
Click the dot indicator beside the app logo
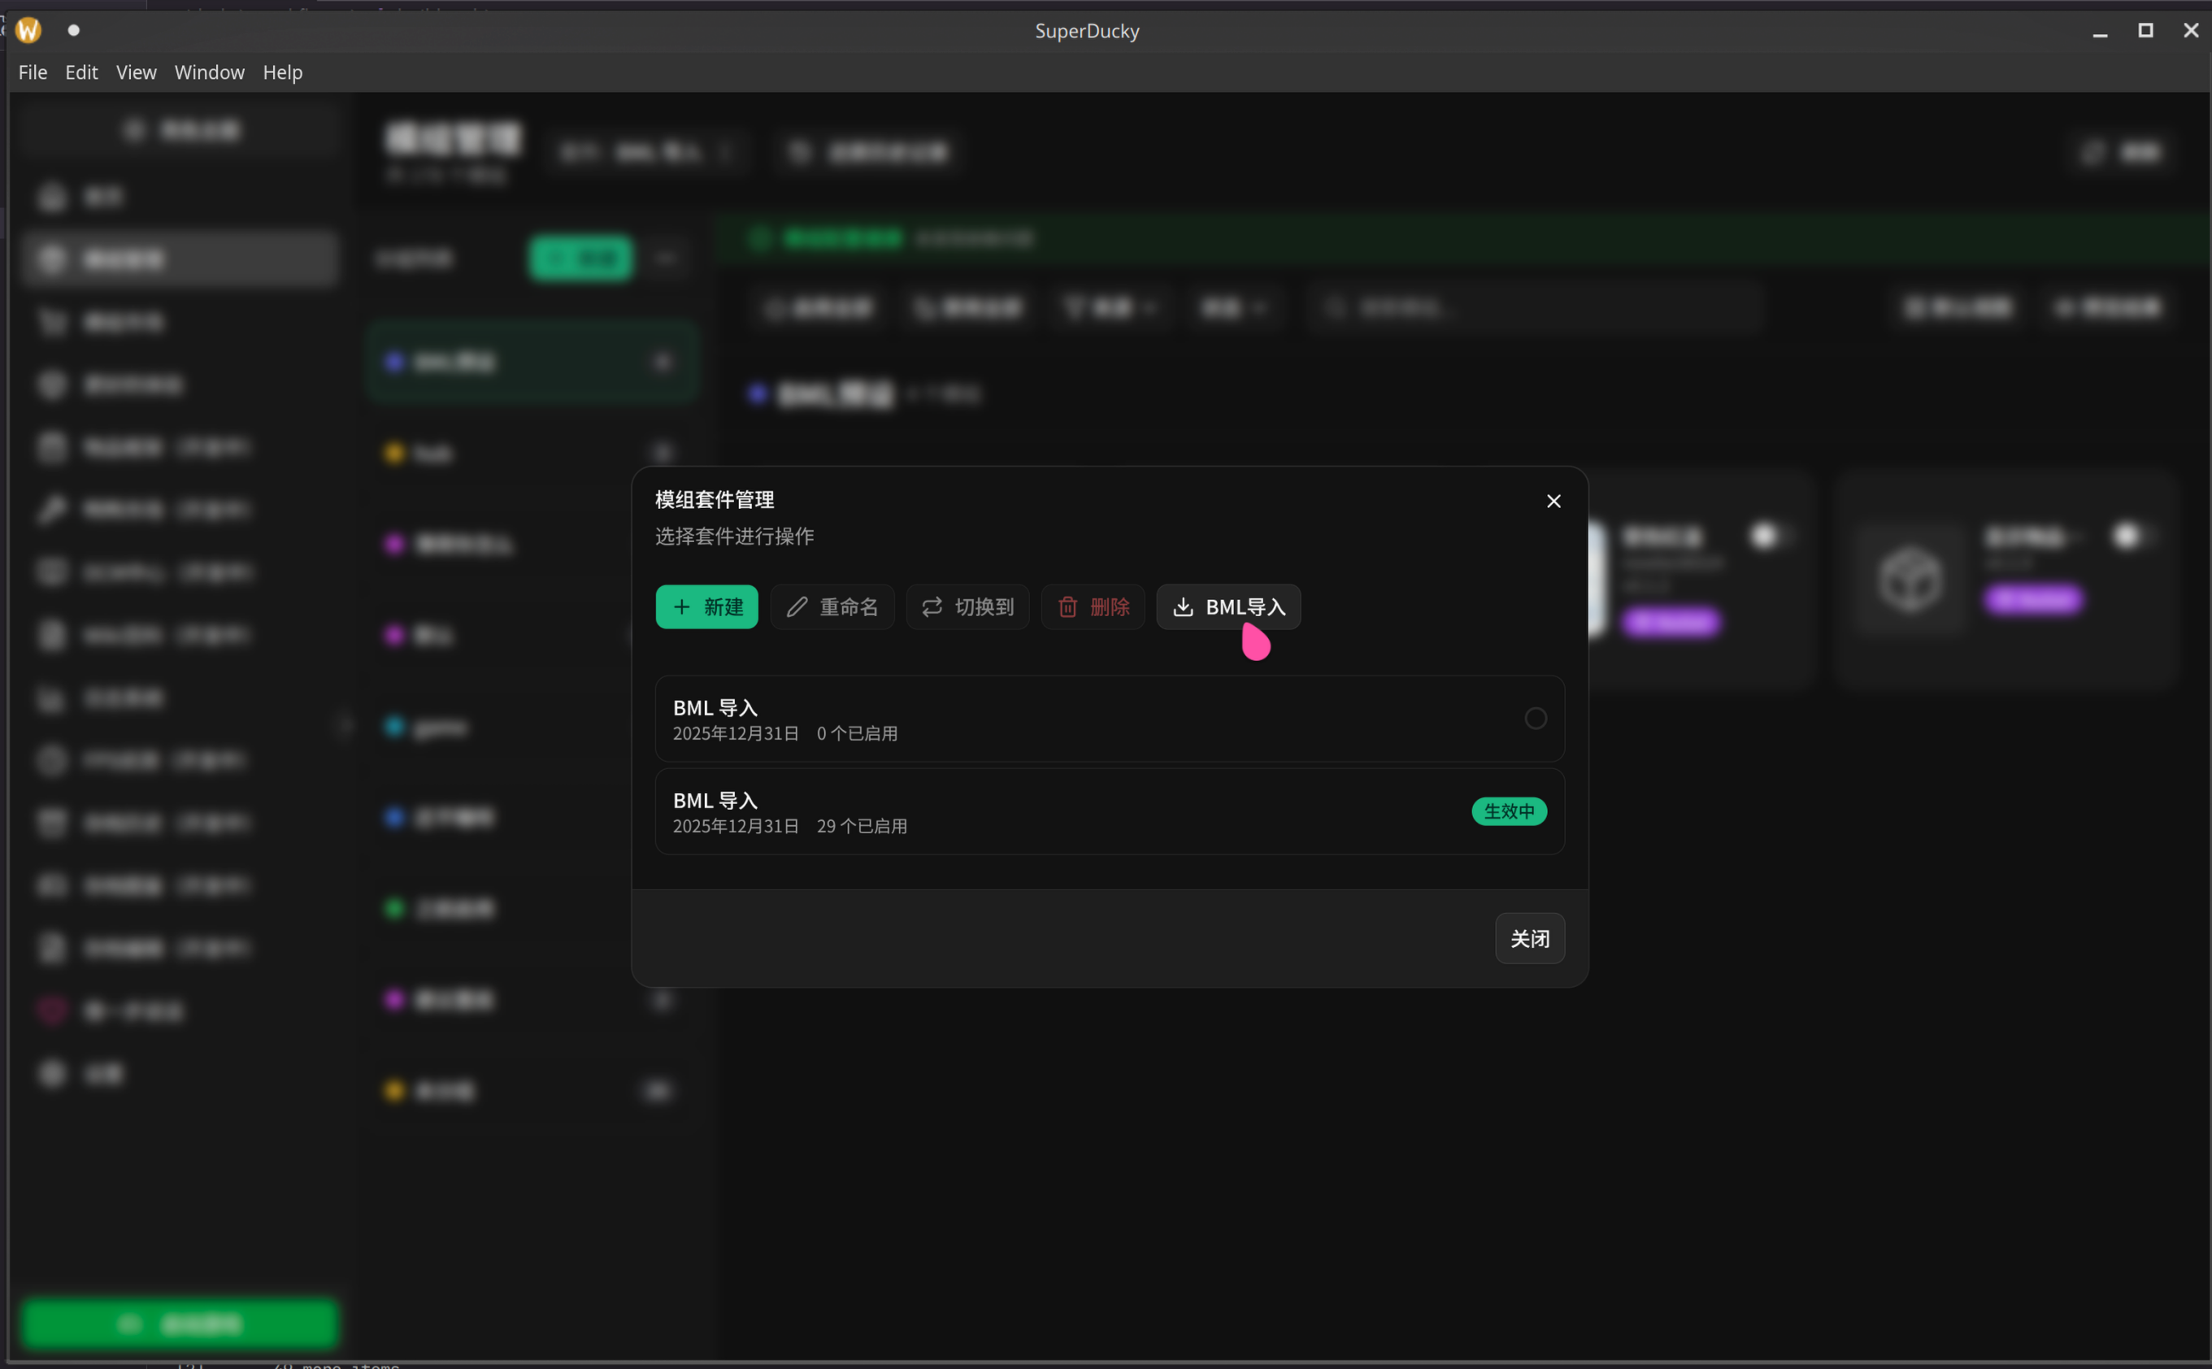(73, 30)
